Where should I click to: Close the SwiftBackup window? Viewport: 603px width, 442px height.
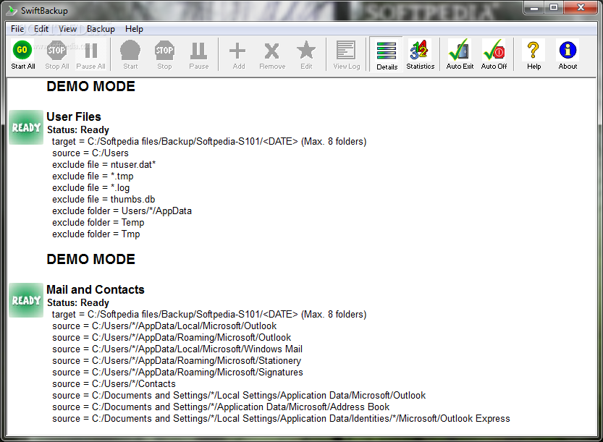point(581,8)
